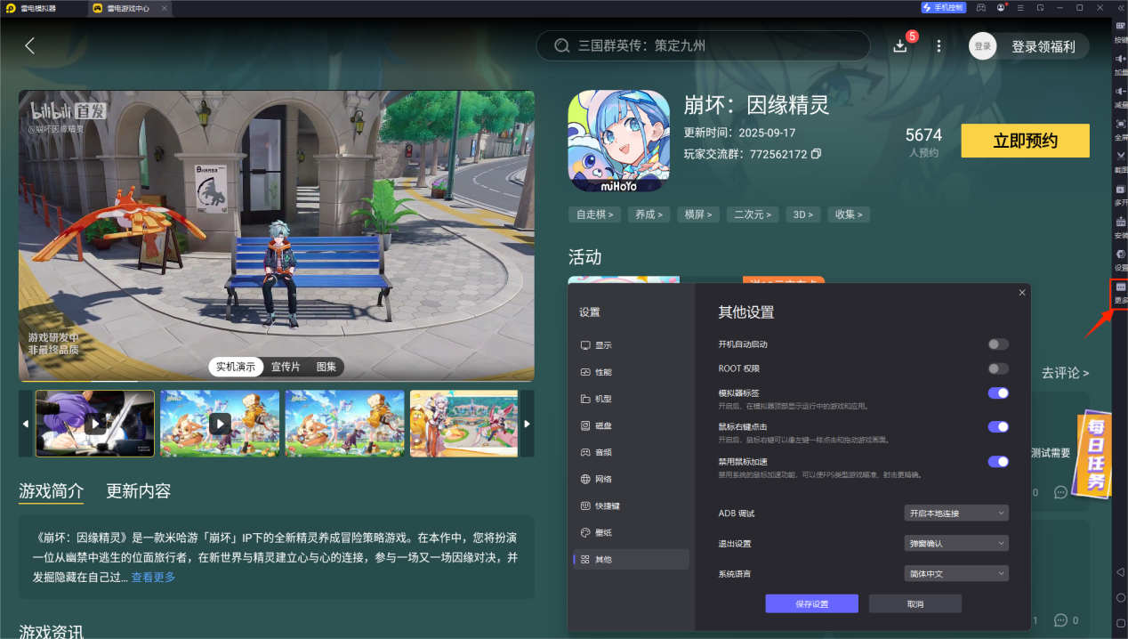Click the 去评论 link
1128x639 pixels.
1065,373
